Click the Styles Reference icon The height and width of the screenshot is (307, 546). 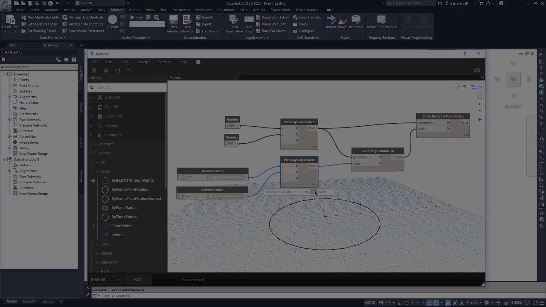click(x=356, y=20)
